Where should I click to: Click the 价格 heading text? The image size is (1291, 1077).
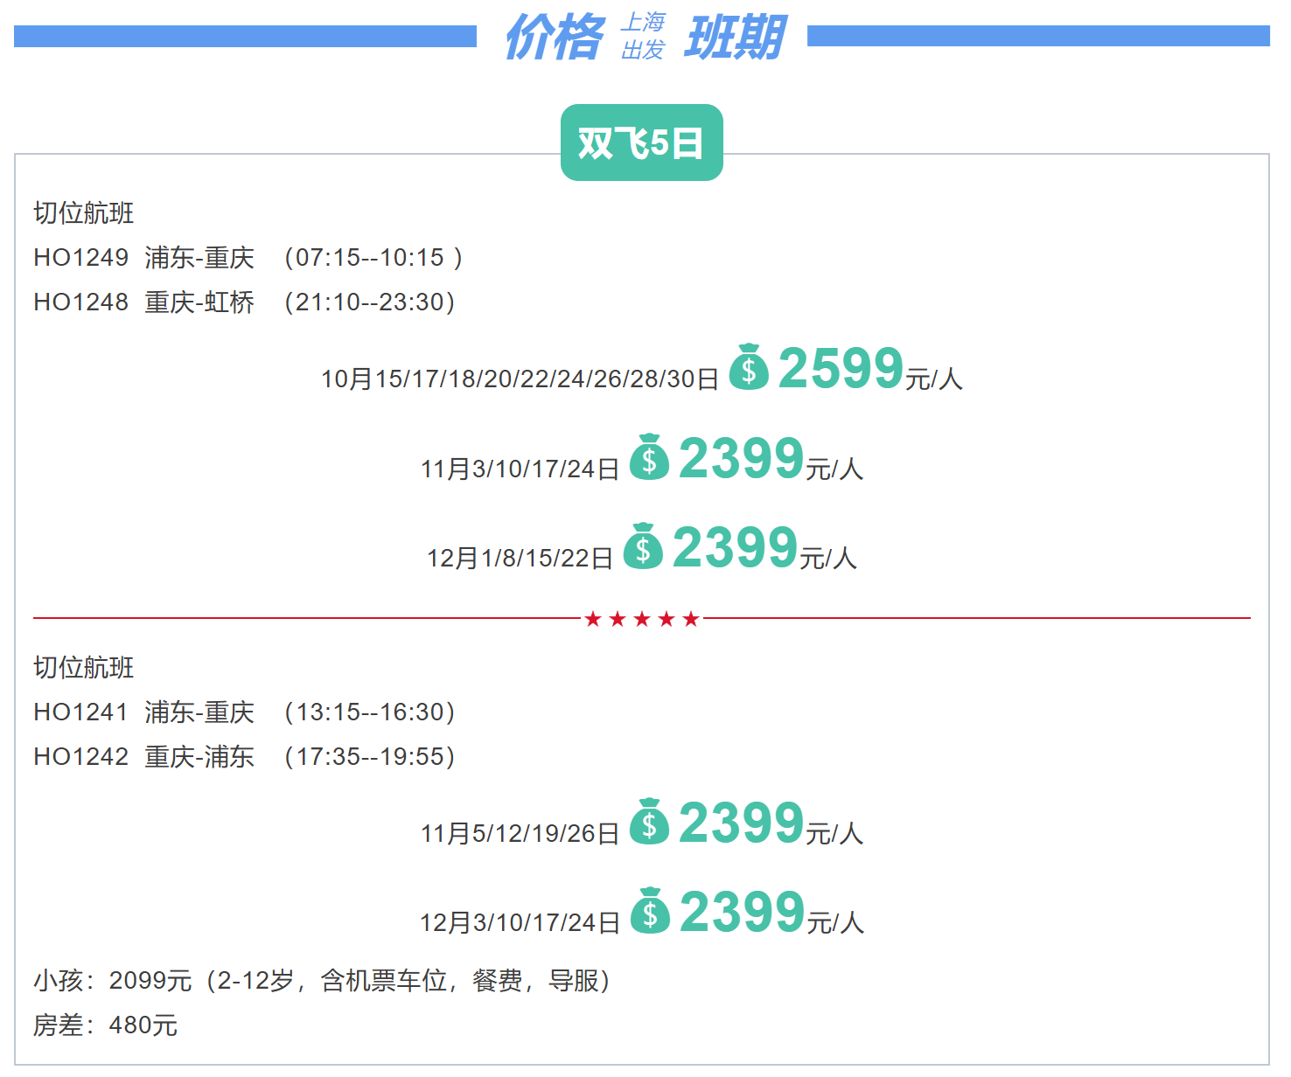[554, 38]
